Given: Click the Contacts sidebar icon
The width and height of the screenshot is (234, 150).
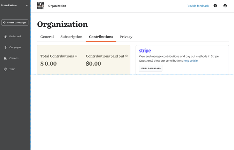Looking at the screenshot, I should (6, 58).
